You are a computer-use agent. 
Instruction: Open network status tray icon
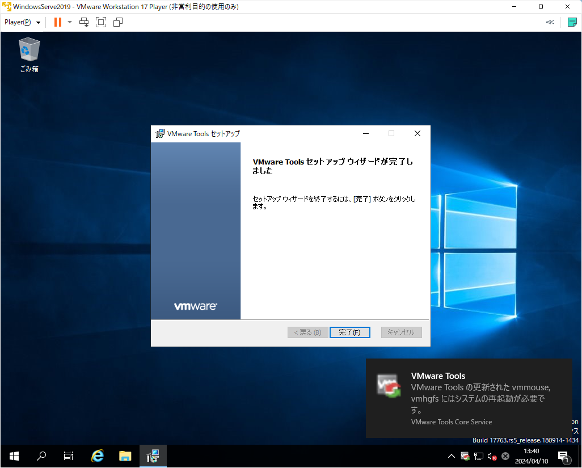(x=479, y=456)
